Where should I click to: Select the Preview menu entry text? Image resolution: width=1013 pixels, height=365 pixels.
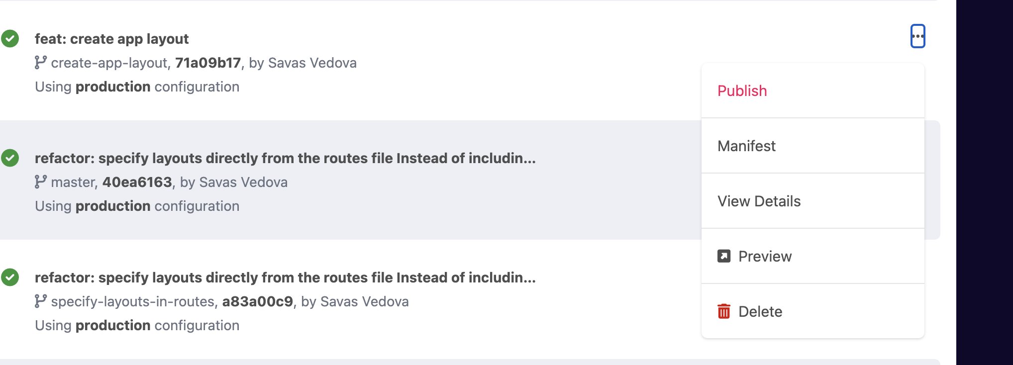765,257
